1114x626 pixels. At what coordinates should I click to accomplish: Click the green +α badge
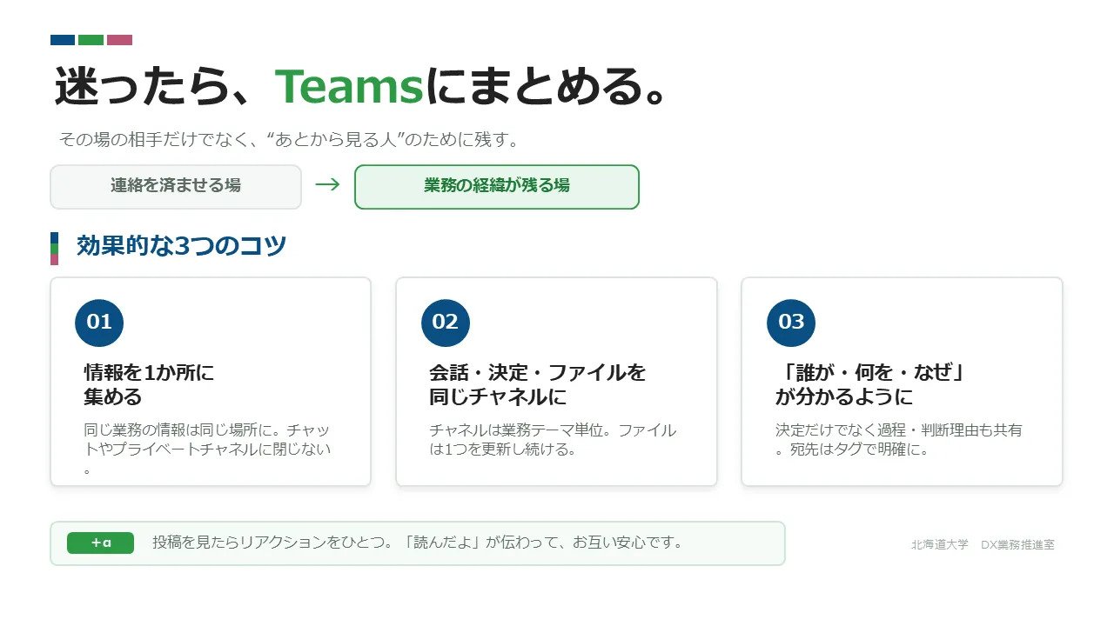point(101,543)
